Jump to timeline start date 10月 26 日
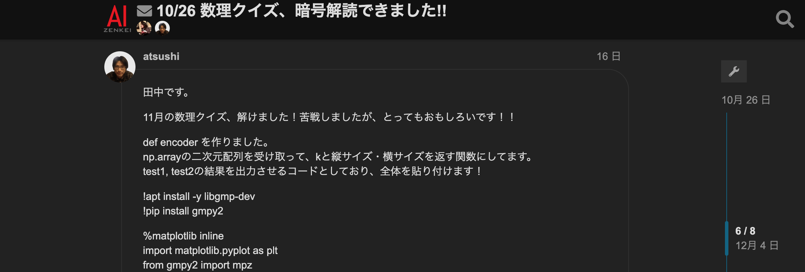805x272 pixels. pos(746,100)
